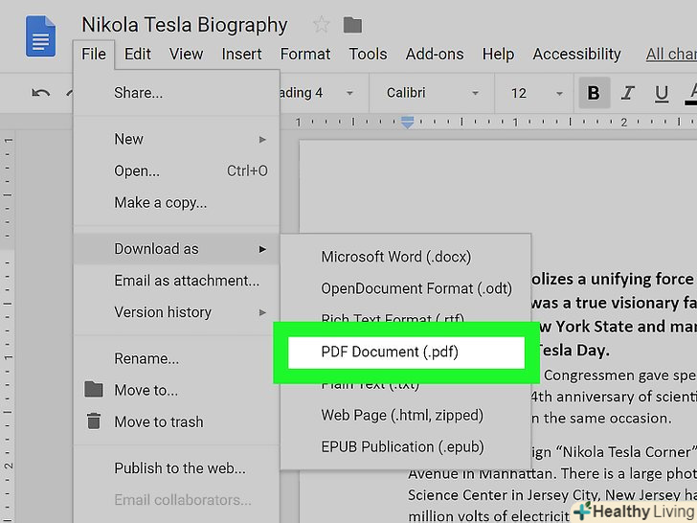
Task: Toggle italic formatting
Action: (x=628, y=93)
